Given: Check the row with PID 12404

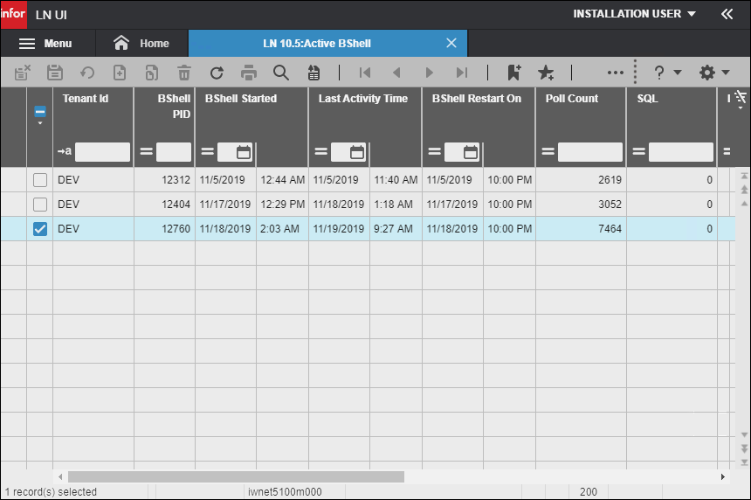Looking at the screenshot, I should (x=40, y=205).
